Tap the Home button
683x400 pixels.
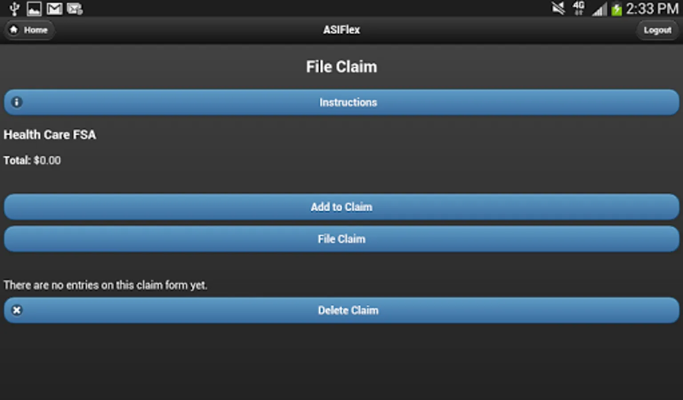click(x=29, y=30)
